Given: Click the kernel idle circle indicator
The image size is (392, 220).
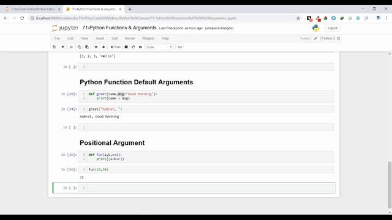Looking at the screenshot, I should [x=339, y=38].
